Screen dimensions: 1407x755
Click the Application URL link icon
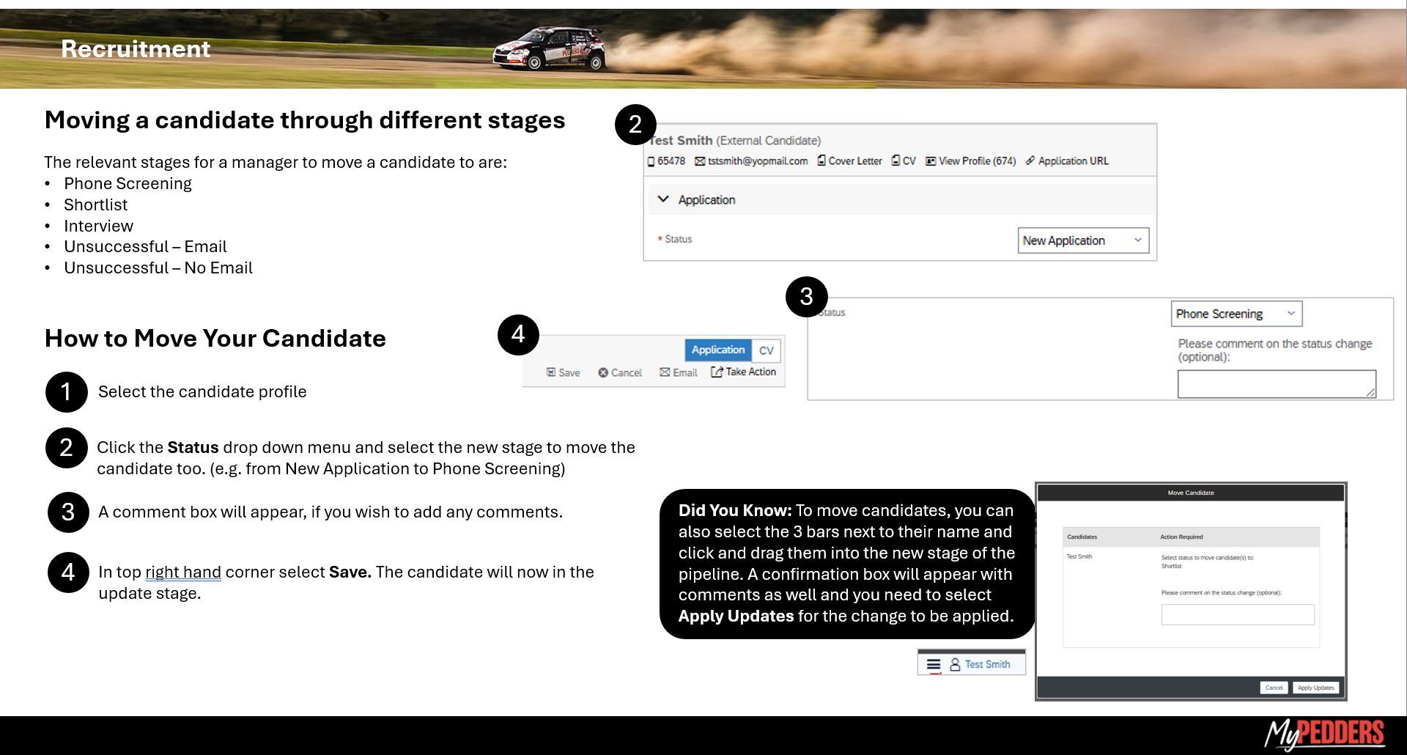pos(1030,161)
